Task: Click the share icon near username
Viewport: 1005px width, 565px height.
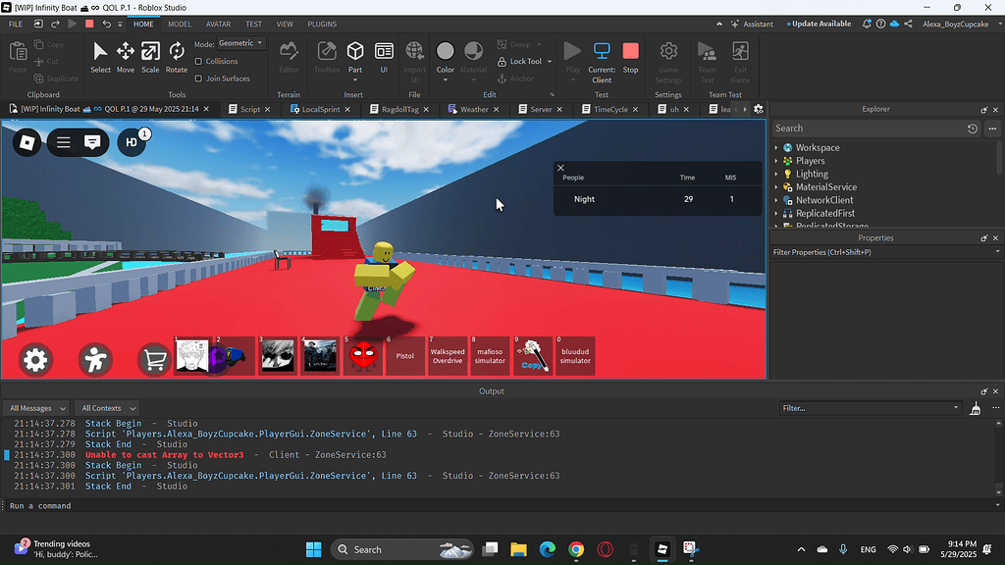Action: [x=908, y=24]
